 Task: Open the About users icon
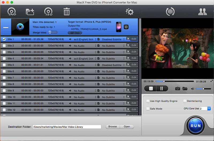[202, 12]
